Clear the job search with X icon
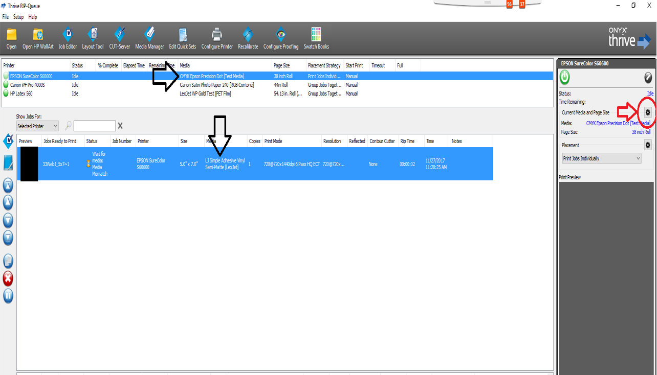This screenshot has width=657, height=375. (120, 126)
